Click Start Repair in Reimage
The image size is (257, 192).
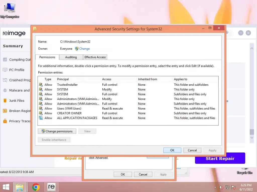pos(220,158)
